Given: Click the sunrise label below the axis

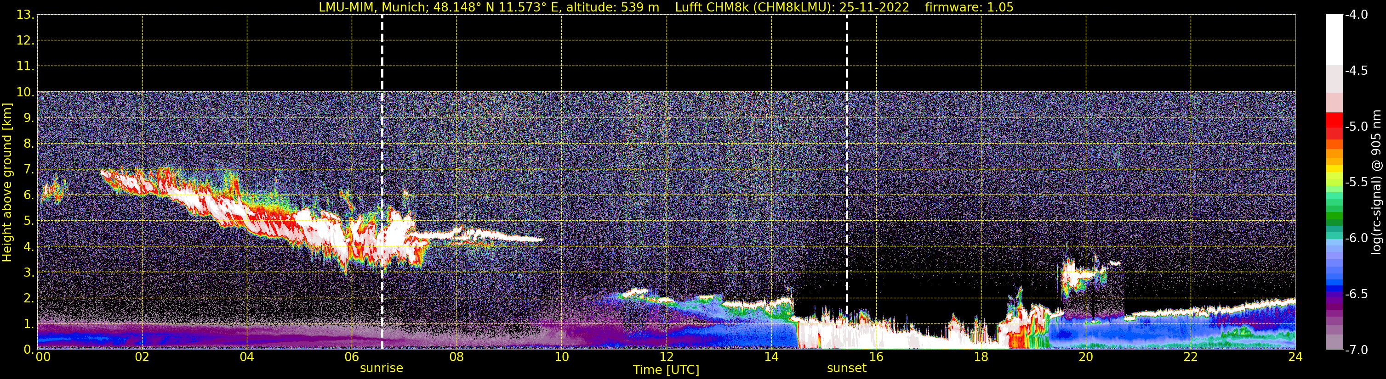Looking at the screenshot, I should pos(381,368).
